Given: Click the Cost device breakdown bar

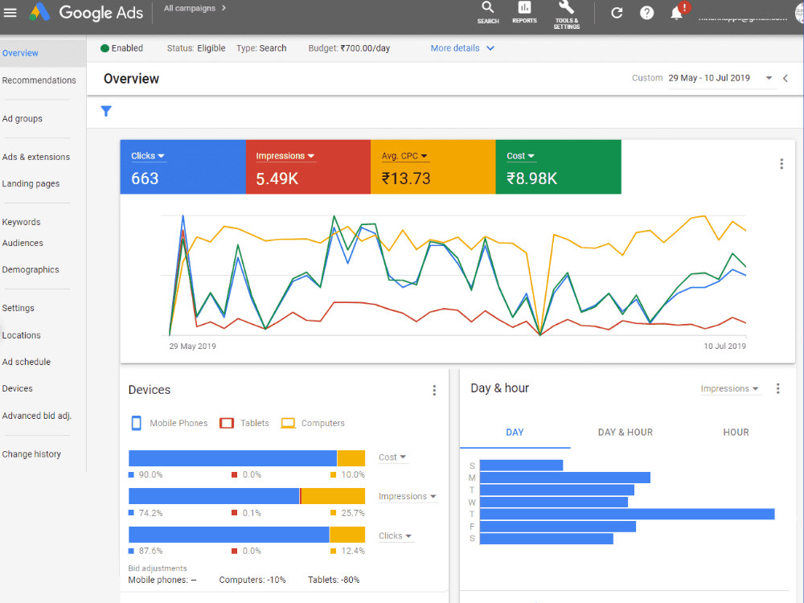Looking at the screenshot, I should [x=247, y=458].
